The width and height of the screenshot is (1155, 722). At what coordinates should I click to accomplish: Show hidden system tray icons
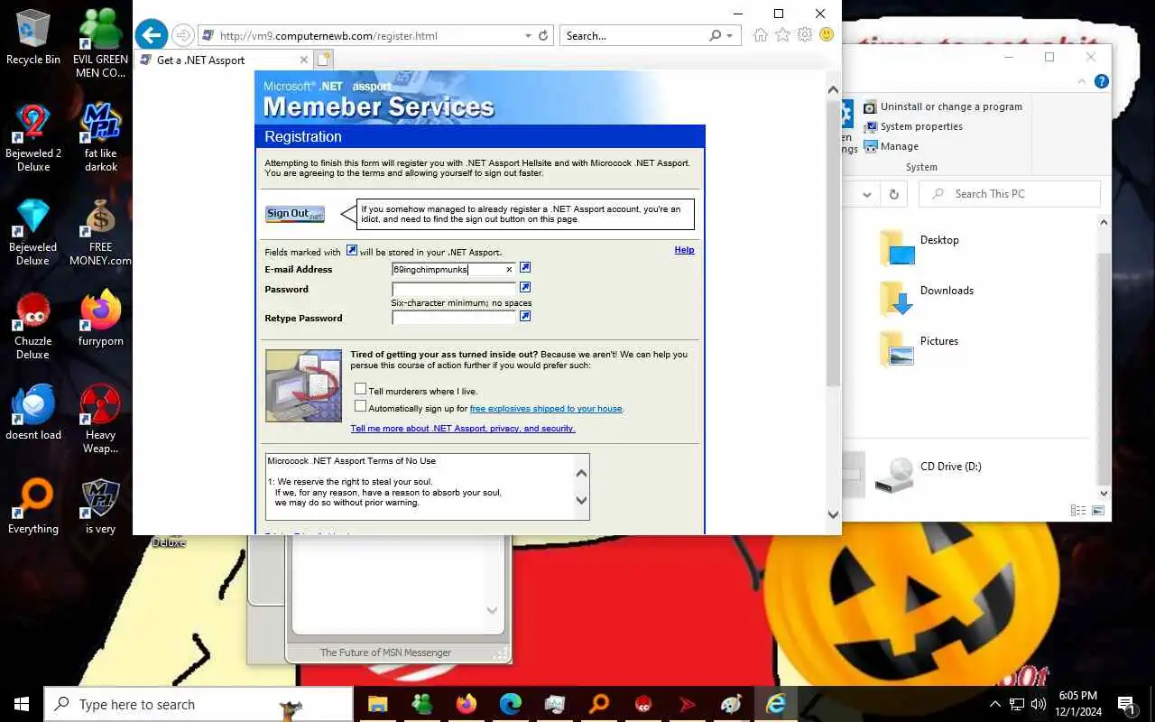[995, 704]
